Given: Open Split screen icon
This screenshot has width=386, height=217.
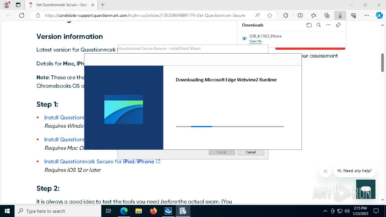Looking at the screenshot, I should coord(300,15).
